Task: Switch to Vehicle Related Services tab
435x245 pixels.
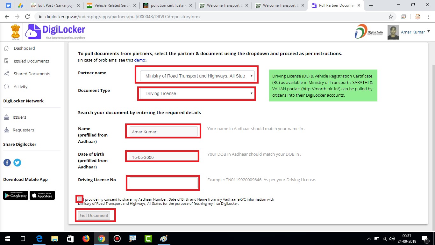Action: (112, 5)
